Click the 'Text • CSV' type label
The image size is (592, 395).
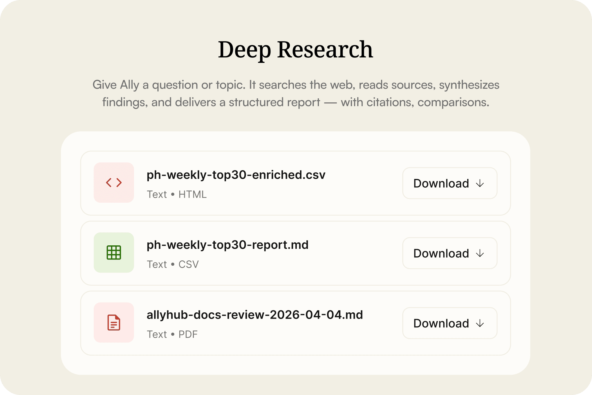coord(173,264)
